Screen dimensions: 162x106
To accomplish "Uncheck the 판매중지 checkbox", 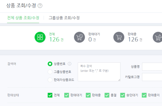I will (x=144, y=95).
